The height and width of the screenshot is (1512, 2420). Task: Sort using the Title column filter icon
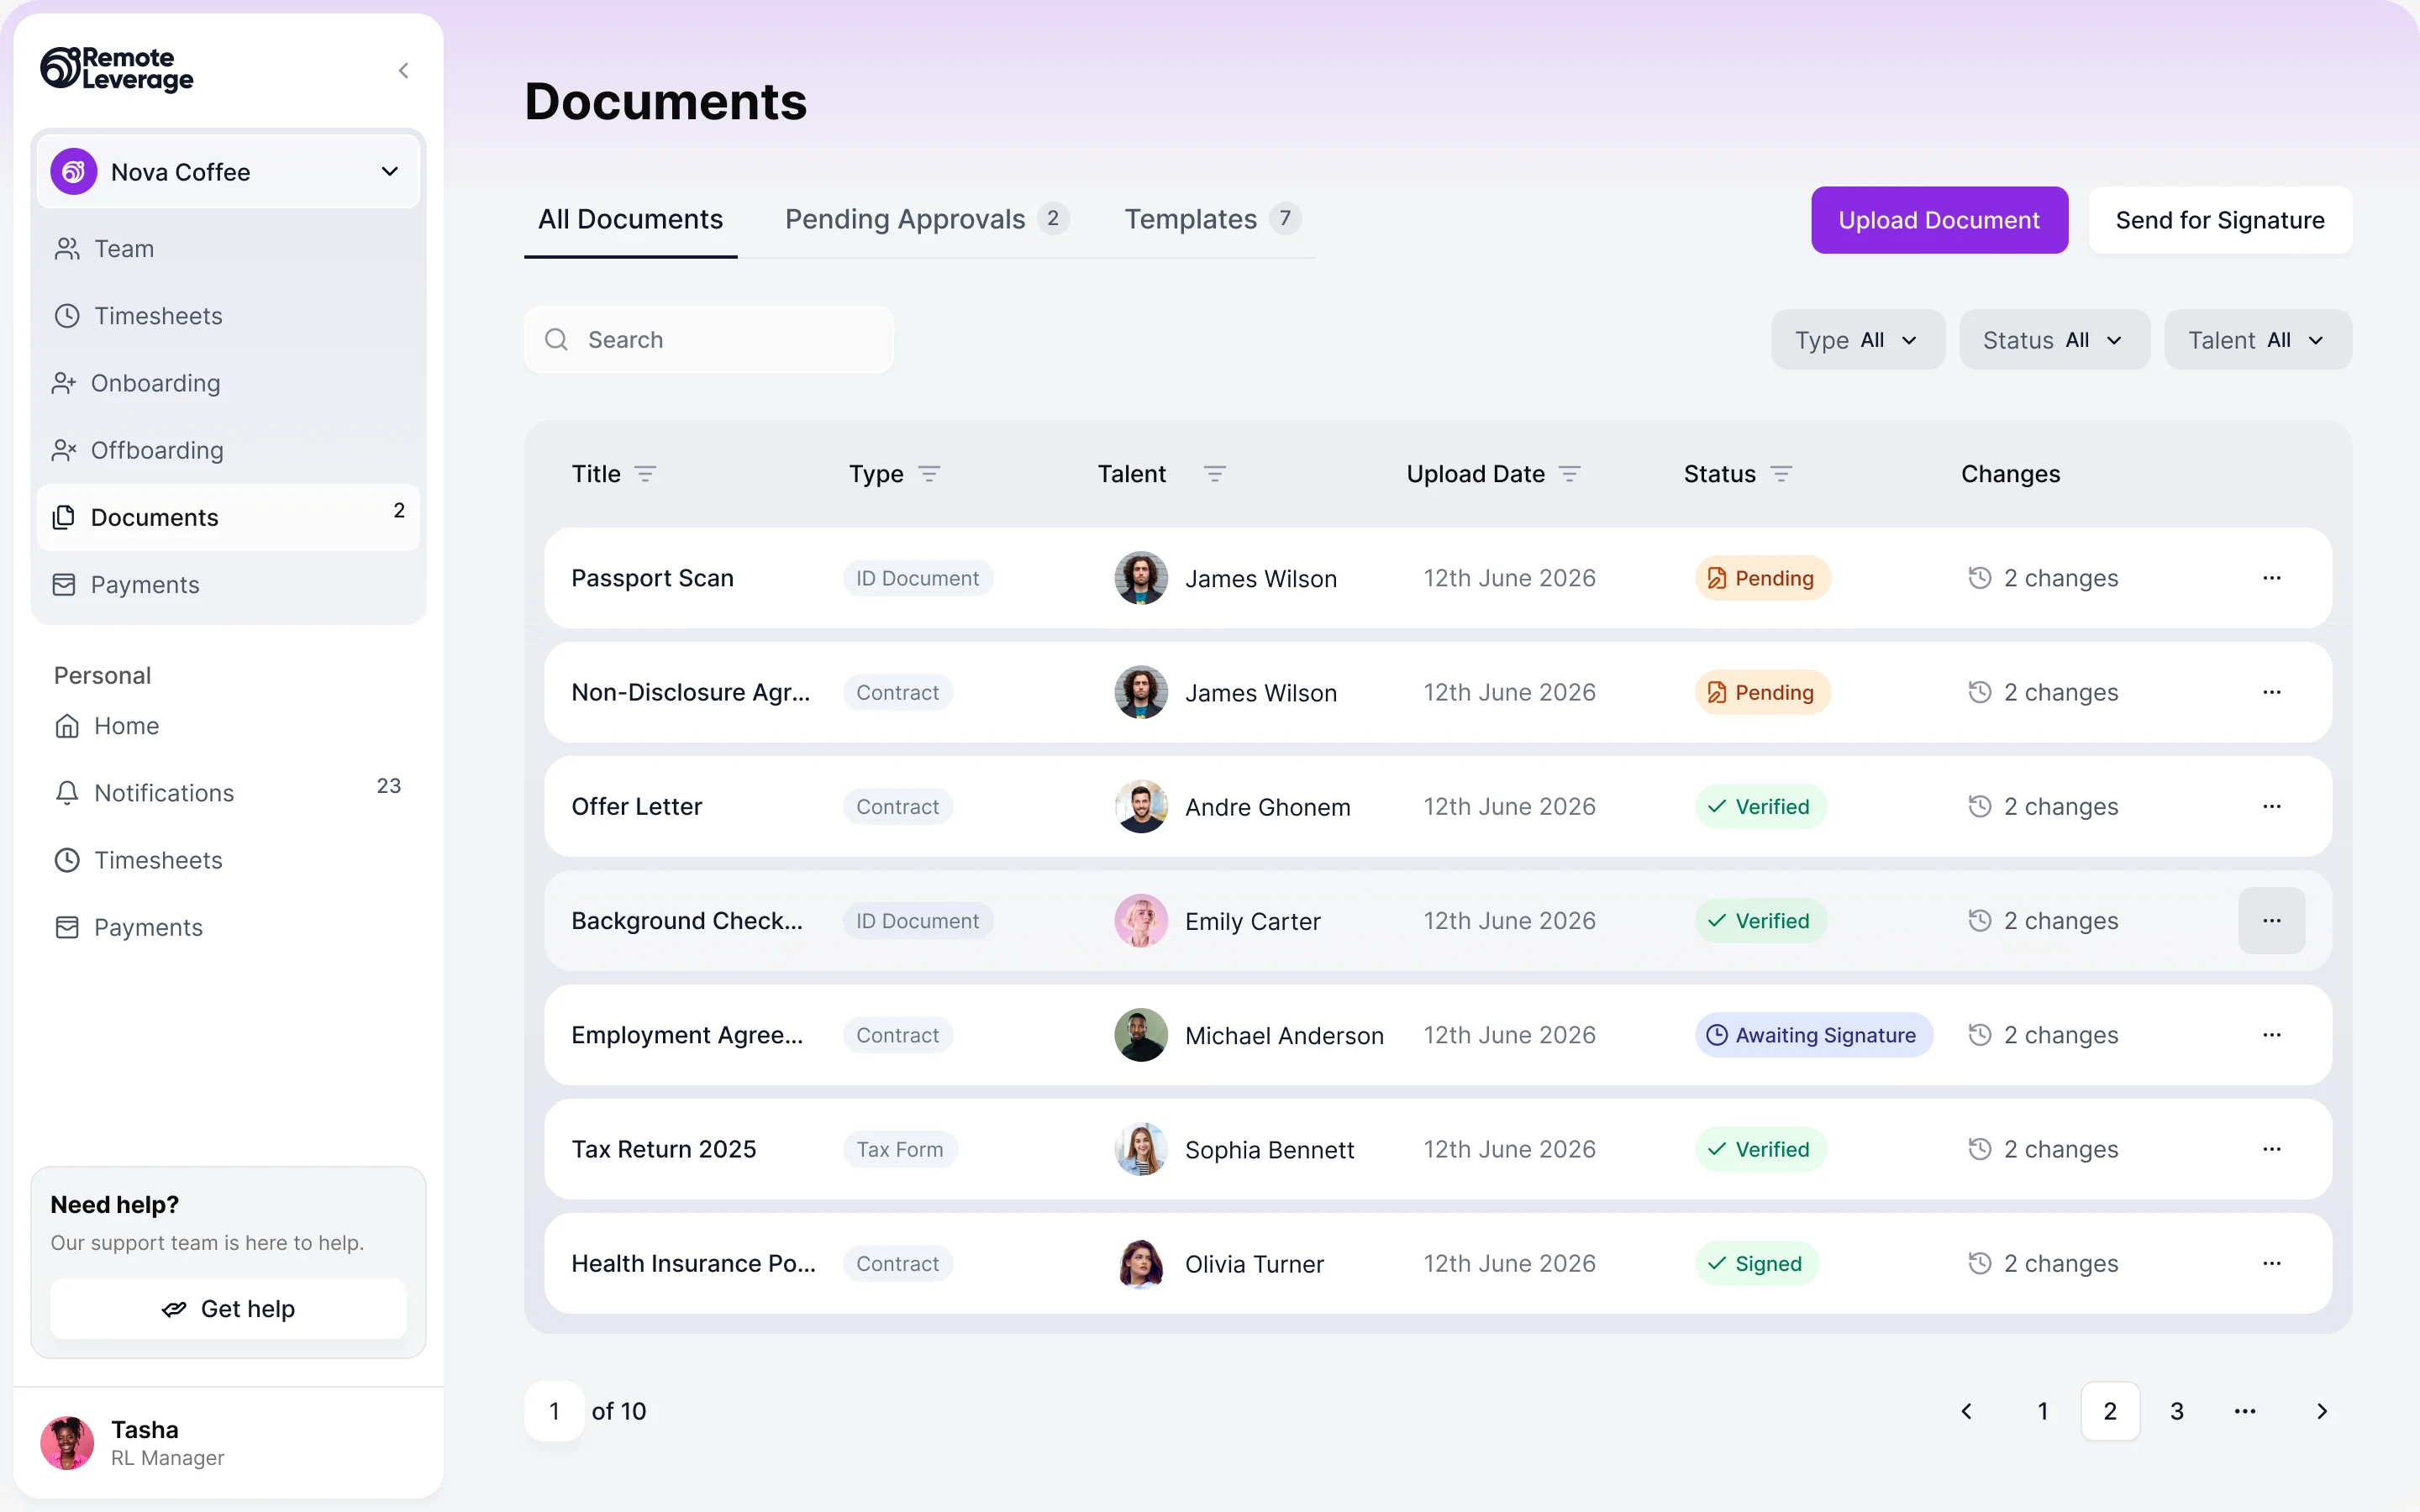(645, 474)
